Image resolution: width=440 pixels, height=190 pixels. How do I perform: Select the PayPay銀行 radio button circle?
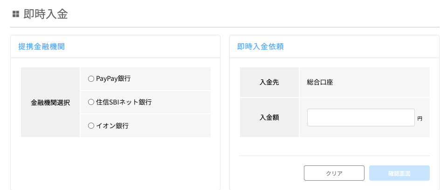click(x=91, y=79)
